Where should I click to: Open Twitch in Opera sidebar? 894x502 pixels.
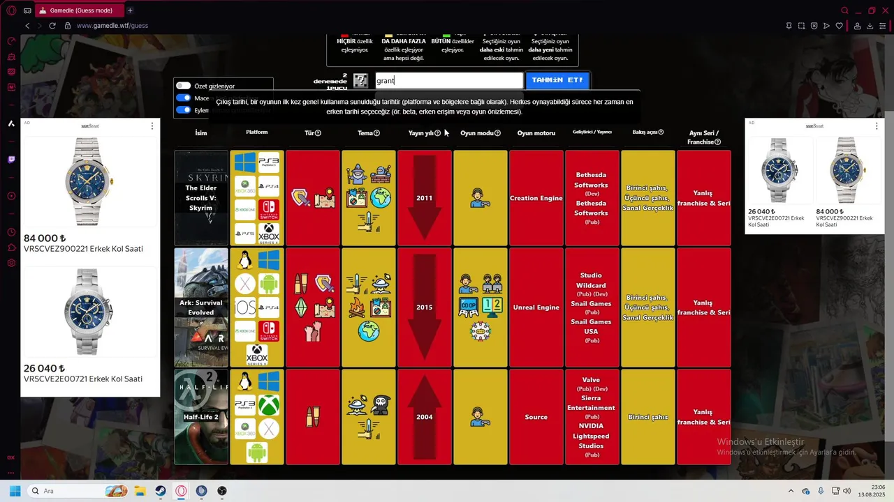[11, 160]
